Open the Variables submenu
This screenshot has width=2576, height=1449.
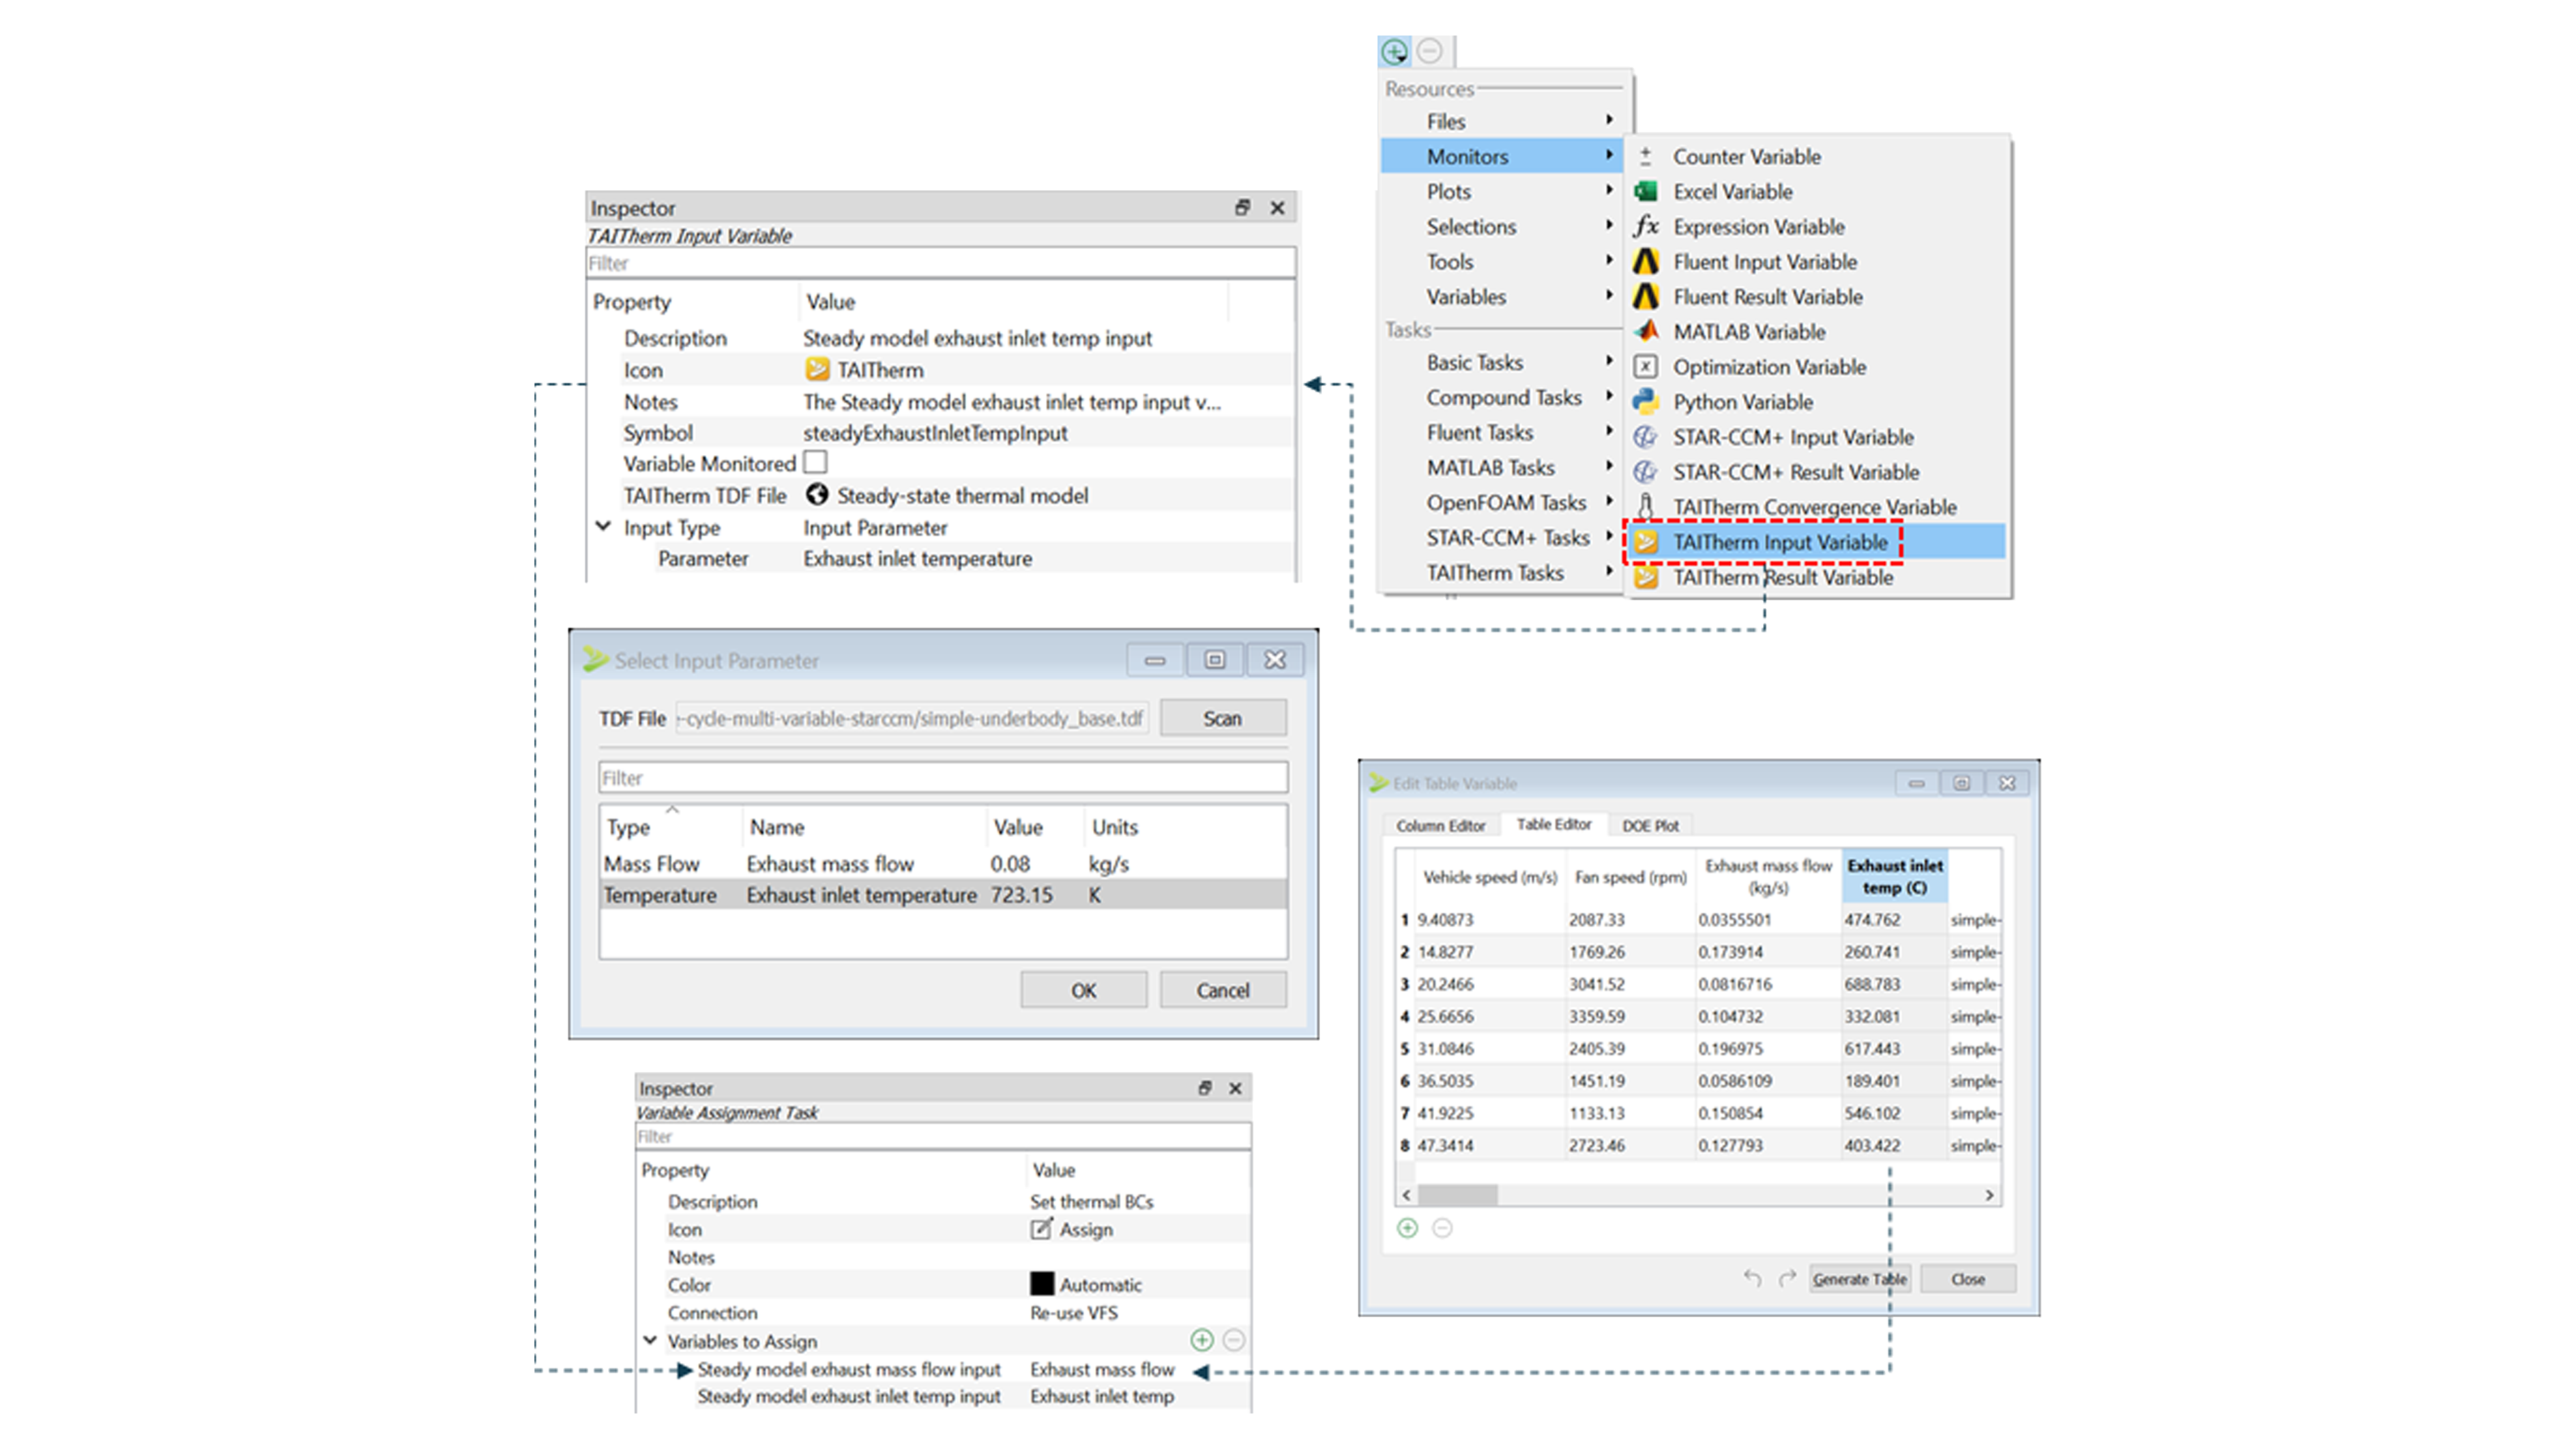(1502, 296)
